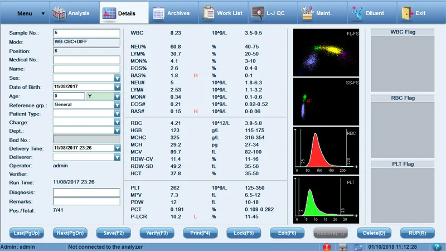The width and height of the screenshot is (446, 251).
Task: Click the Diagnosis input field
Action: (86, 192)
